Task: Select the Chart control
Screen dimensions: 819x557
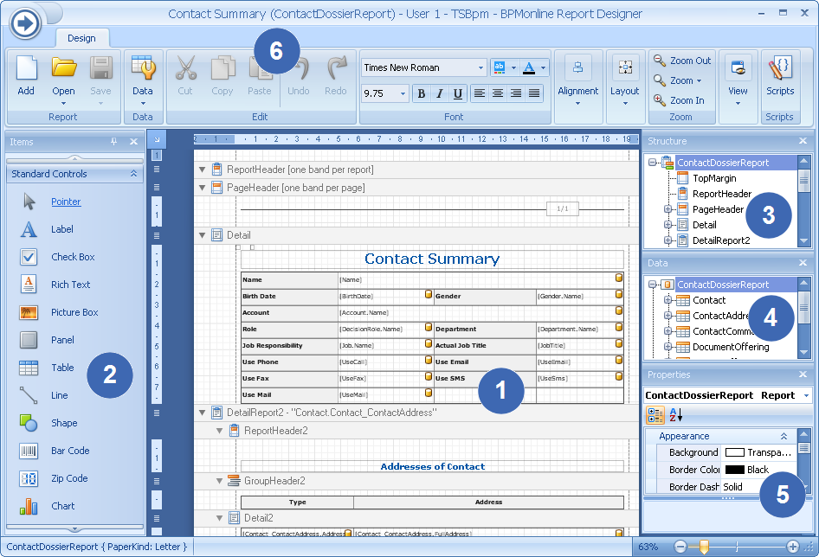Action: (29, 506)
